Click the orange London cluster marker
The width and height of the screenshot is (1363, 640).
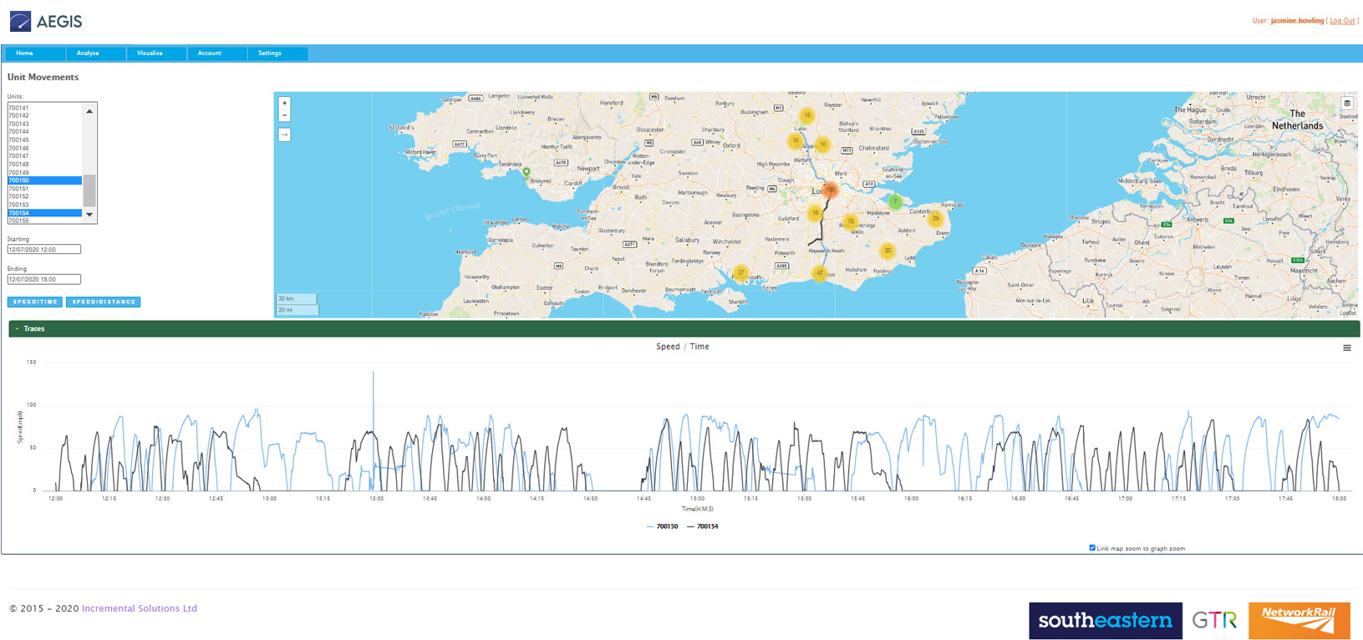click(829, 190)
